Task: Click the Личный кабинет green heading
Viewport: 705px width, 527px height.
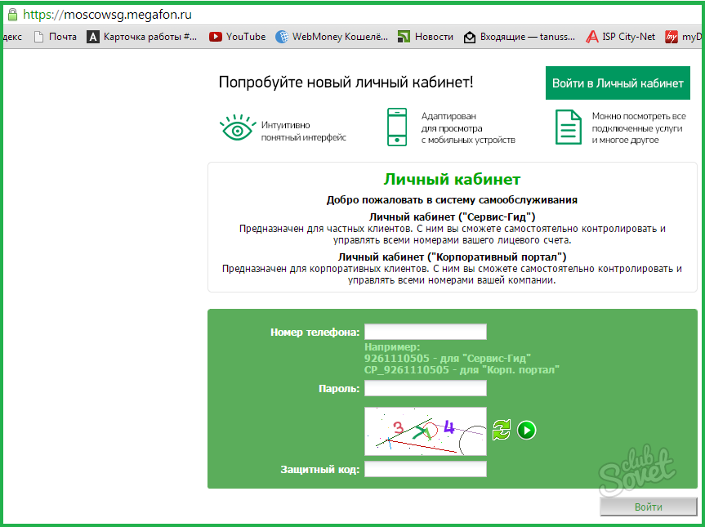Action: tap(452, 180)
